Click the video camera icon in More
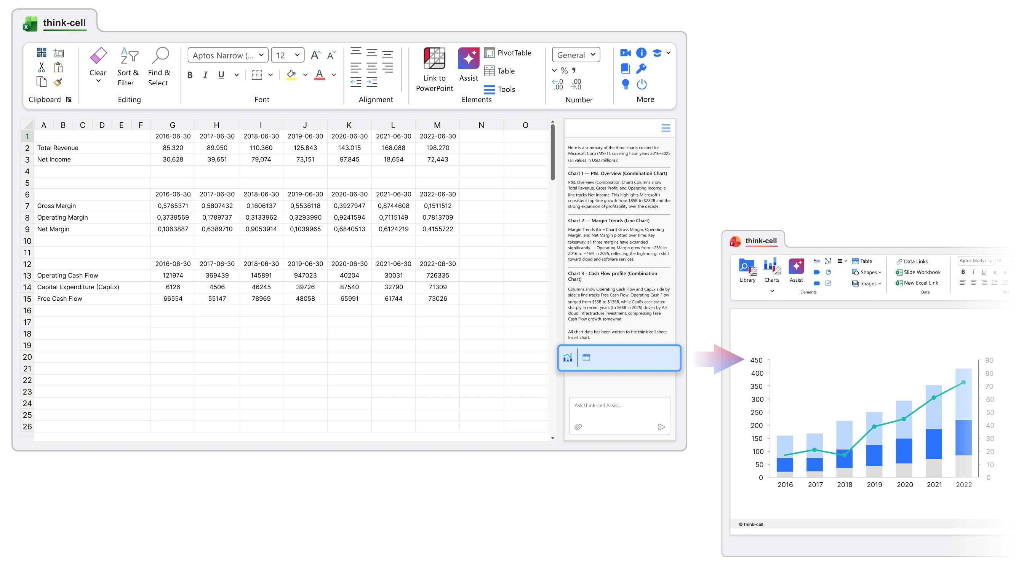Image resolution: width=1016 pixels, height=571 pixels. pos(625,53)
